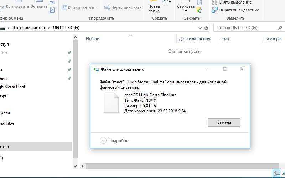Image resolution: width=285 pixels, height=178 pixels.
Task: Click the file icon in the dialog
Action: [111, 103]
